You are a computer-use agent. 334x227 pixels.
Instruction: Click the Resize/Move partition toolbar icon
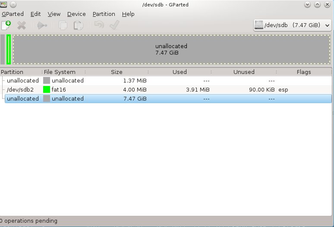[x=42, y=25]
